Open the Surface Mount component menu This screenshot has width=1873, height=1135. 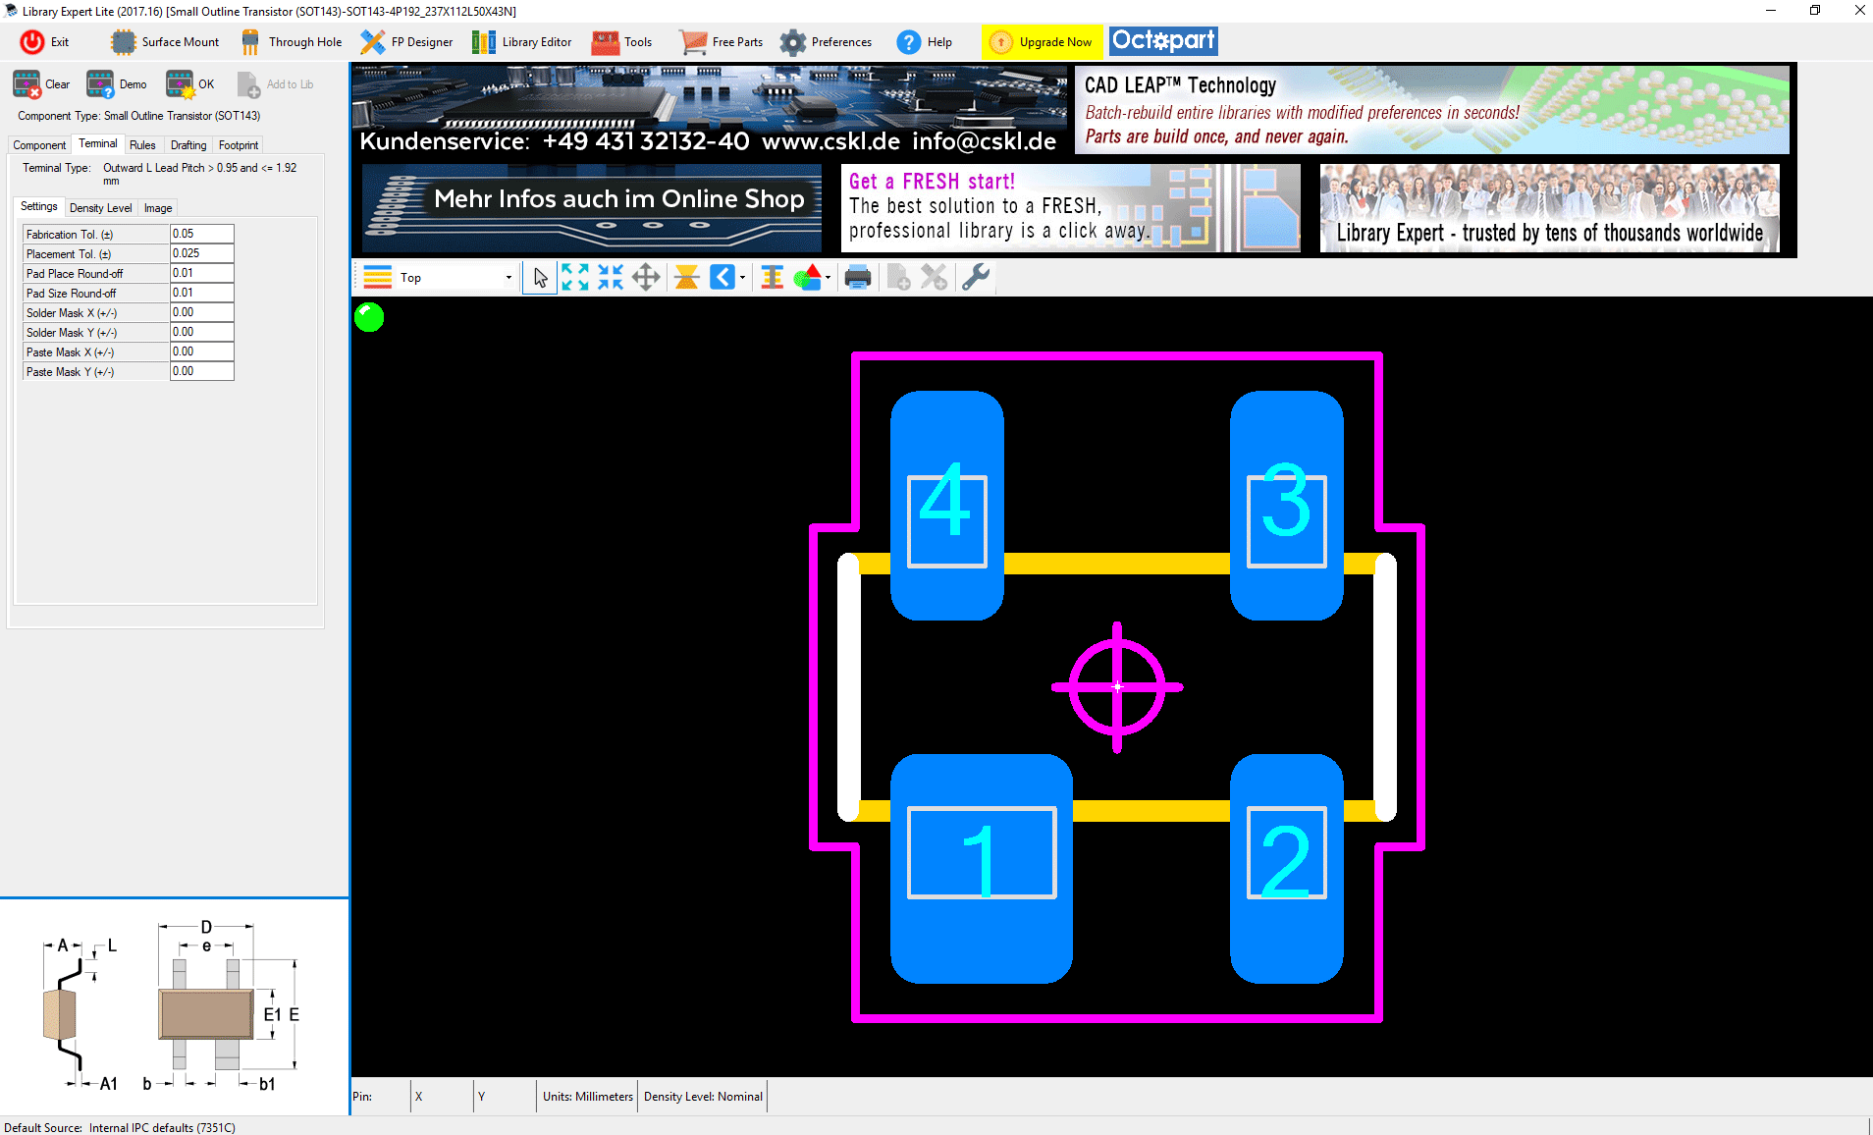[x=165, y=41]
